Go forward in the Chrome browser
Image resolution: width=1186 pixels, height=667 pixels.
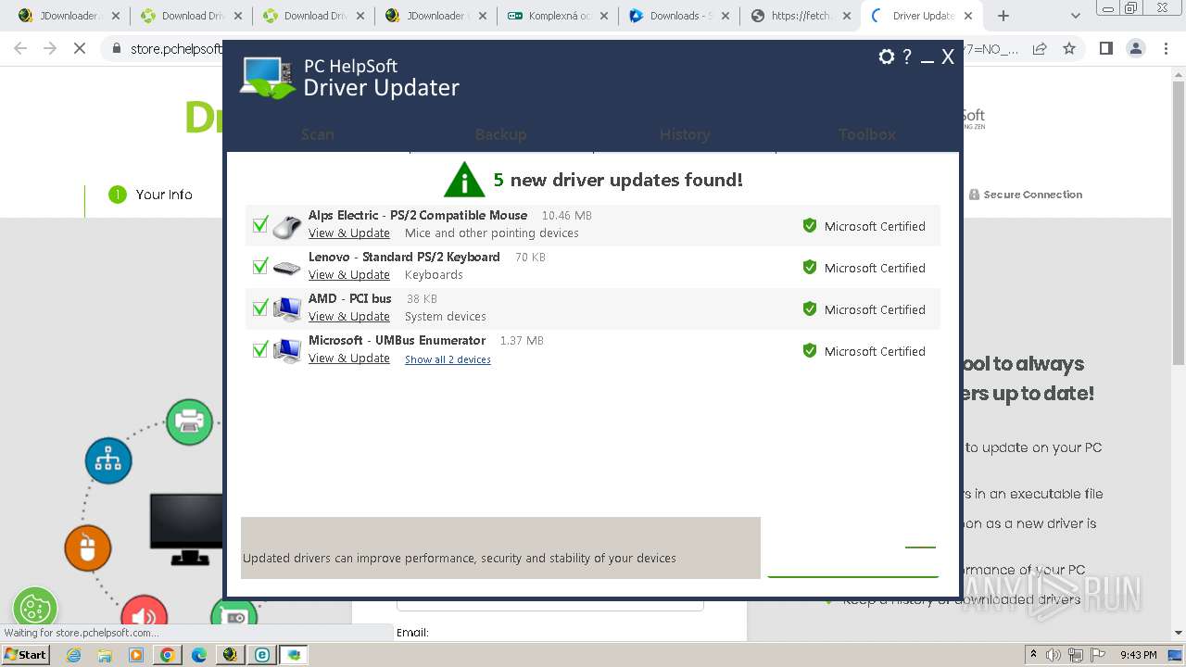(50, 48)
